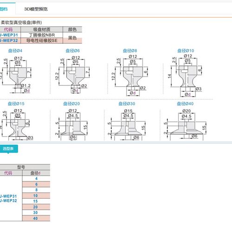Click the 盘径Ø20 title label
The width and height of the screenshot is (232, 232).
click(71, 103)
